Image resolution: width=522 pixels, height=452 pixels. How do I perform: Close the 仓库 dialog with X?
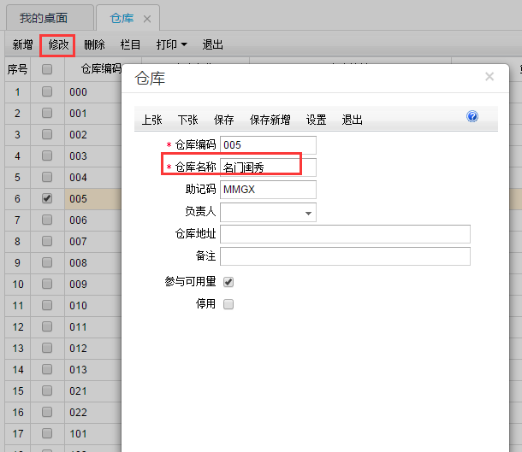tap(489, 77)
